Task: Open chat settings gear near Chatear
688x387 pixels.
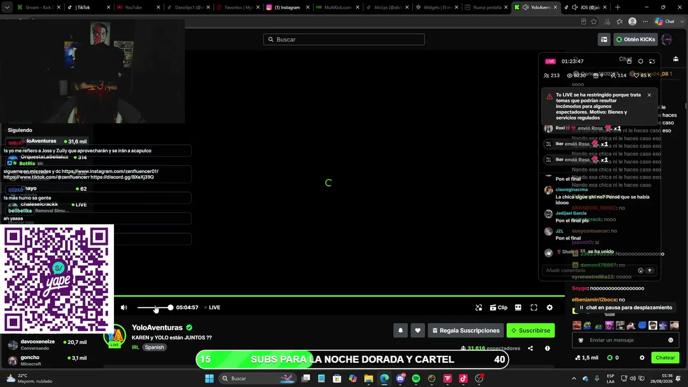Action: pos(642,357)
